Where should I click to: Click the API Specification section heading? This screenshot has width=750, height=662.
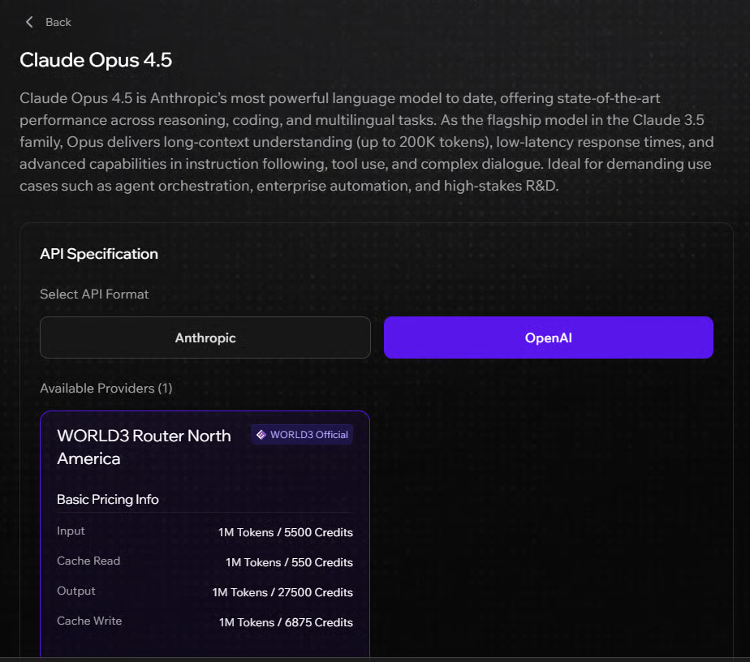point(99,254)
